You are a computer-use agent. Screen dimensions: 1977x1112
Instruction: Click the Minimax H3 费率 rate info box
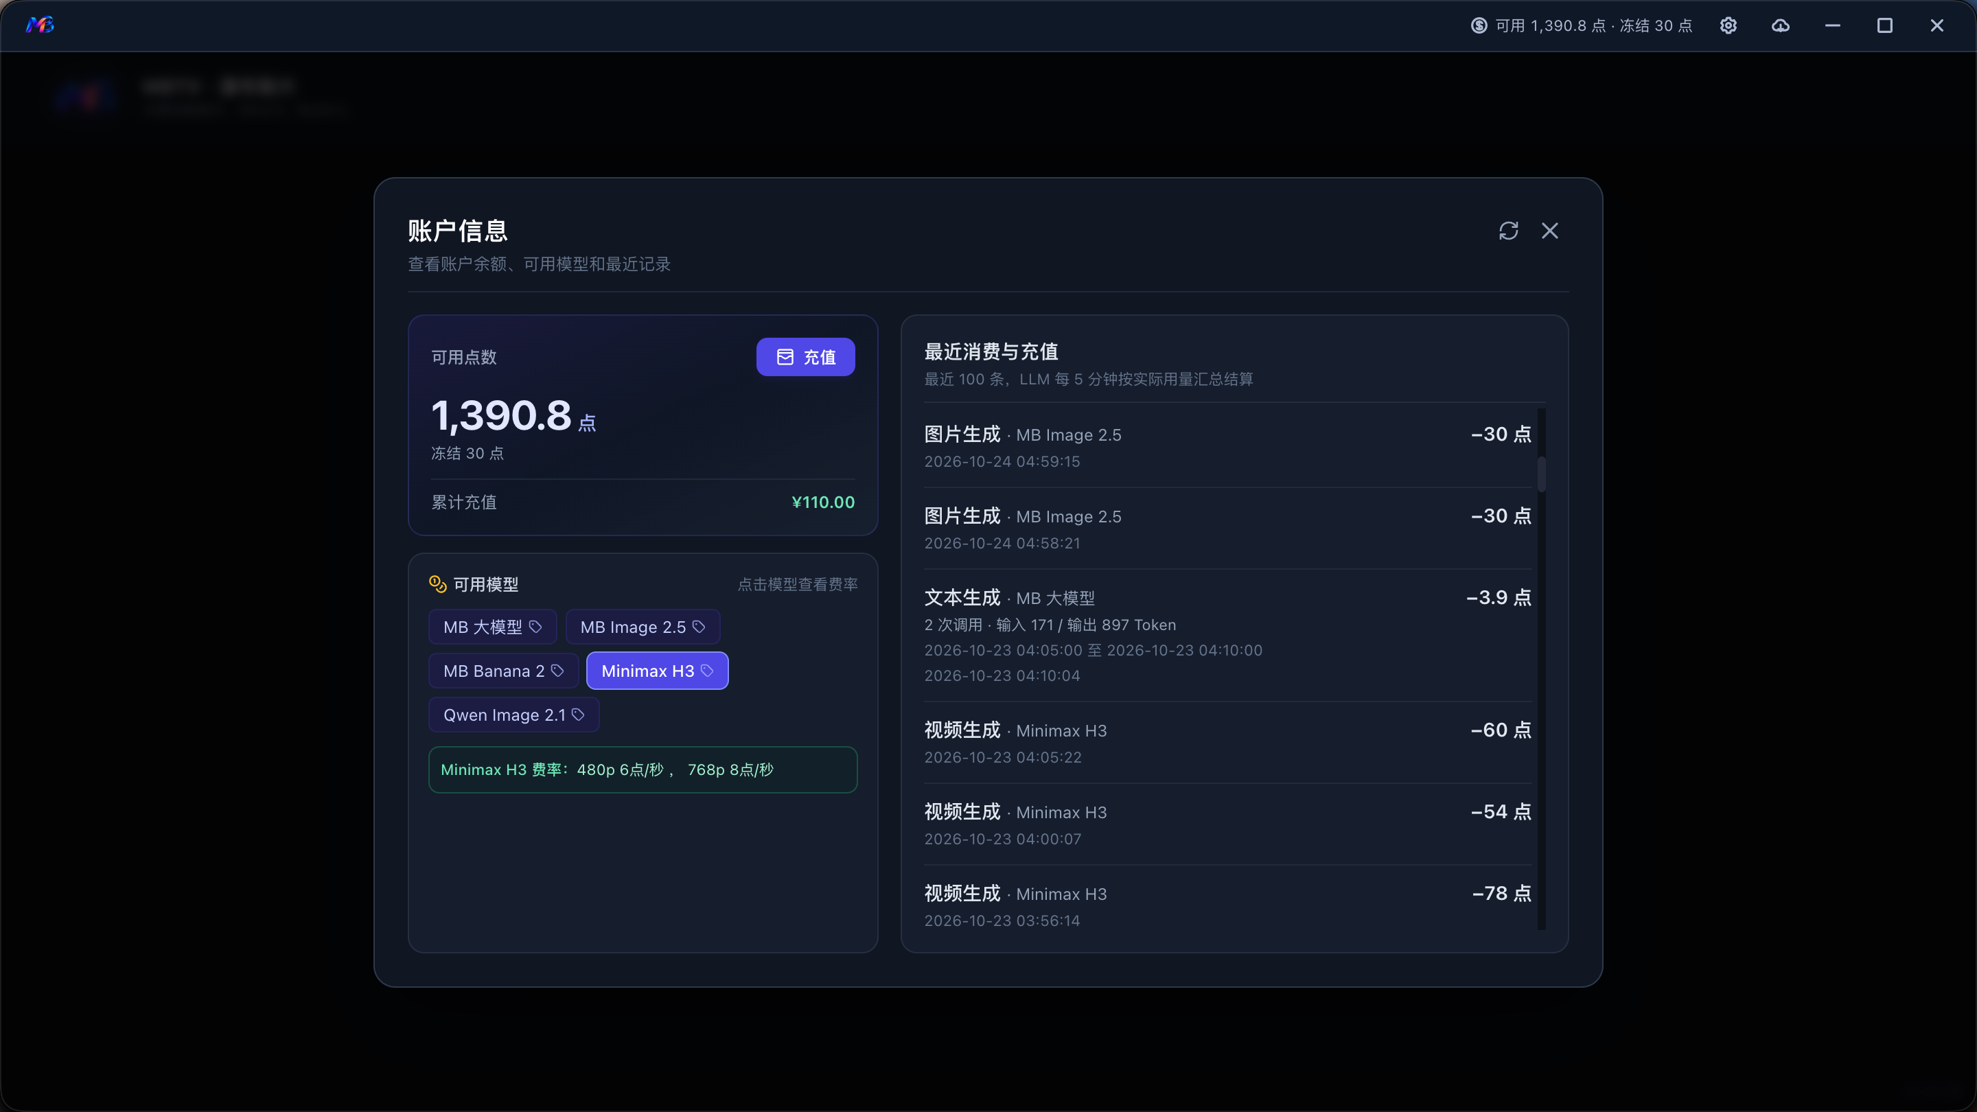643,769
